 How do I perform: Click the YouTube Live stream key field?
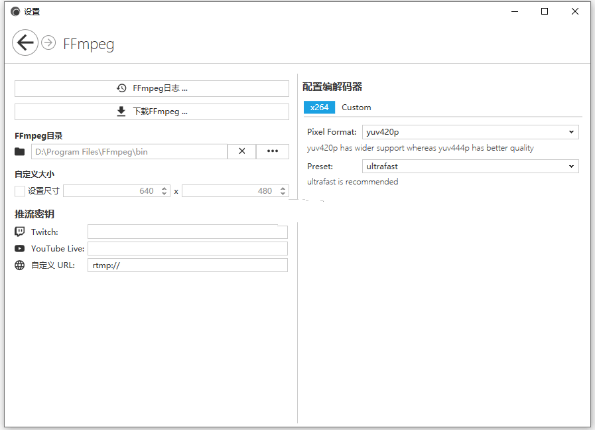tap(188, 249)
